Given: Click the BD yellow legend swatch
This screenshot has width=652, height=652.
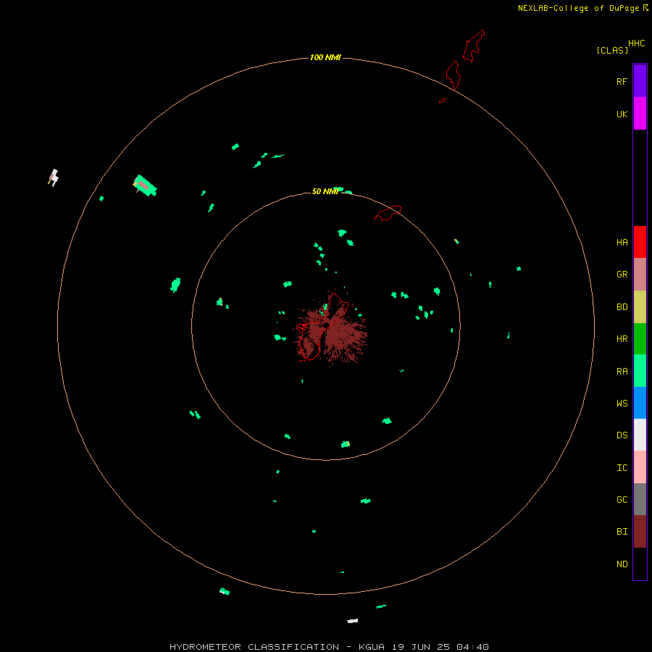Looking at the screenshot, I should pyautogui.click(x=640, y=307).
